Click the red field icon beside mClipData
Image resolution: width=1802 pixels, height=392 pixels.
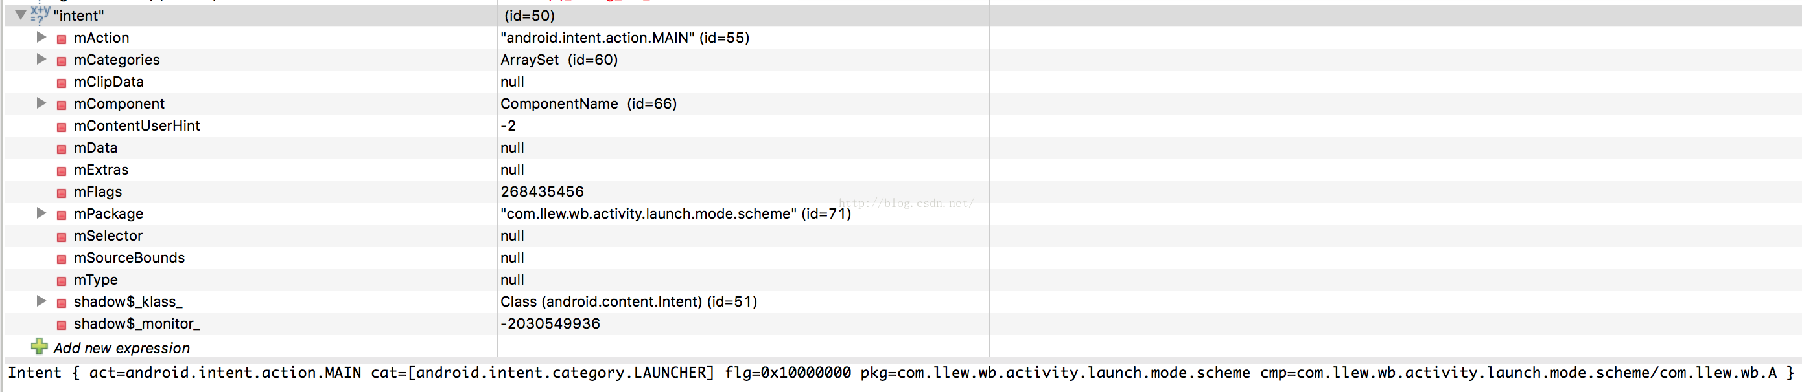[62, 83]
